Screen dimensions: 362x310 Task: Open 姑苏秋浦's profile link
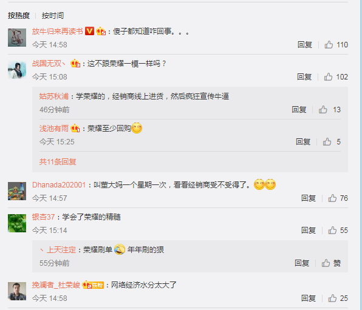[x=54, y=96]
